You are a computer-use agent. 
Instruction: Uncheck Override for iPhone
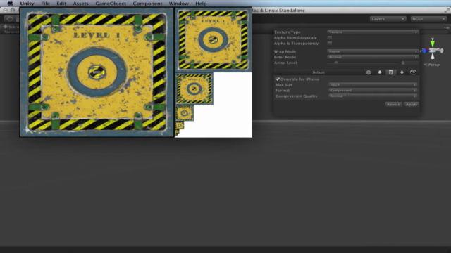(x=278, y=79)
